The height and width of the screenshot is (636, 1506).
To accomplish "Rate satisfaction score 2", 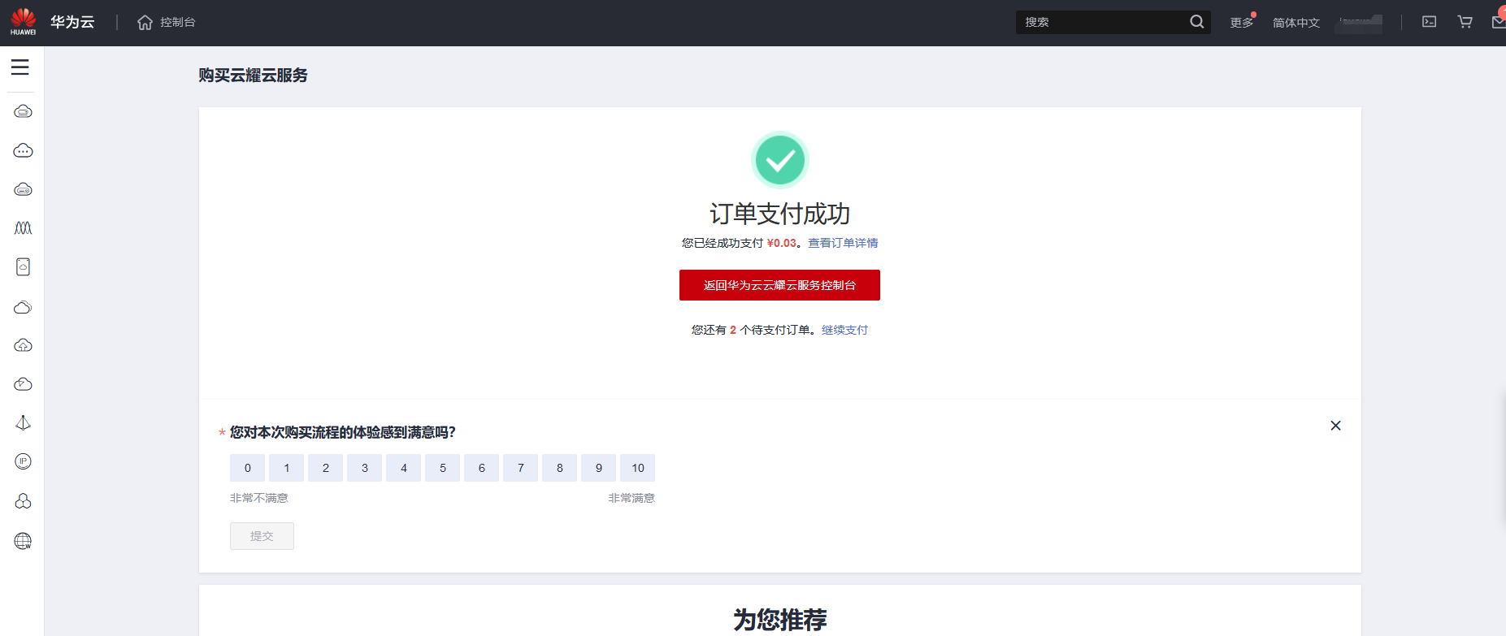I will pos(326,468).
